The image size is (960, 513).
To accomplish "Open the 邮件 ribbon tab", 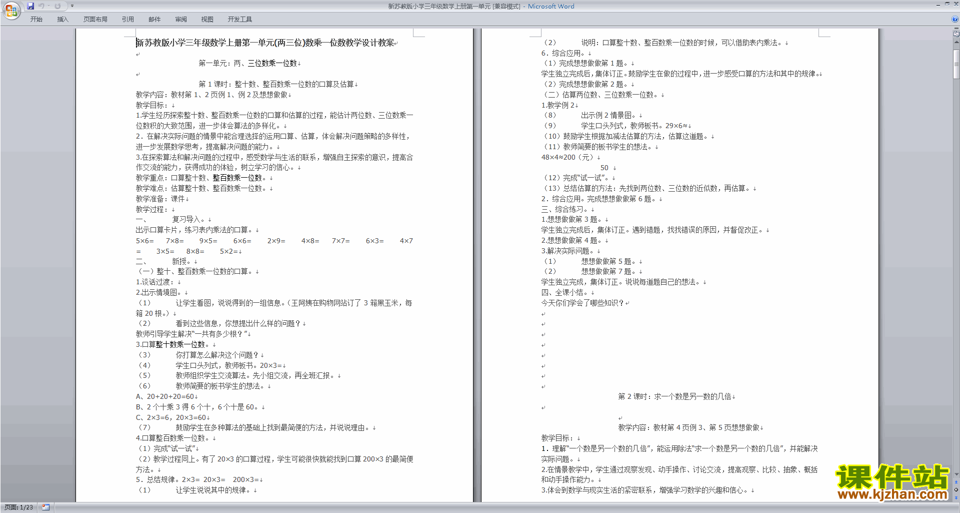I will [x=154, y=20].
